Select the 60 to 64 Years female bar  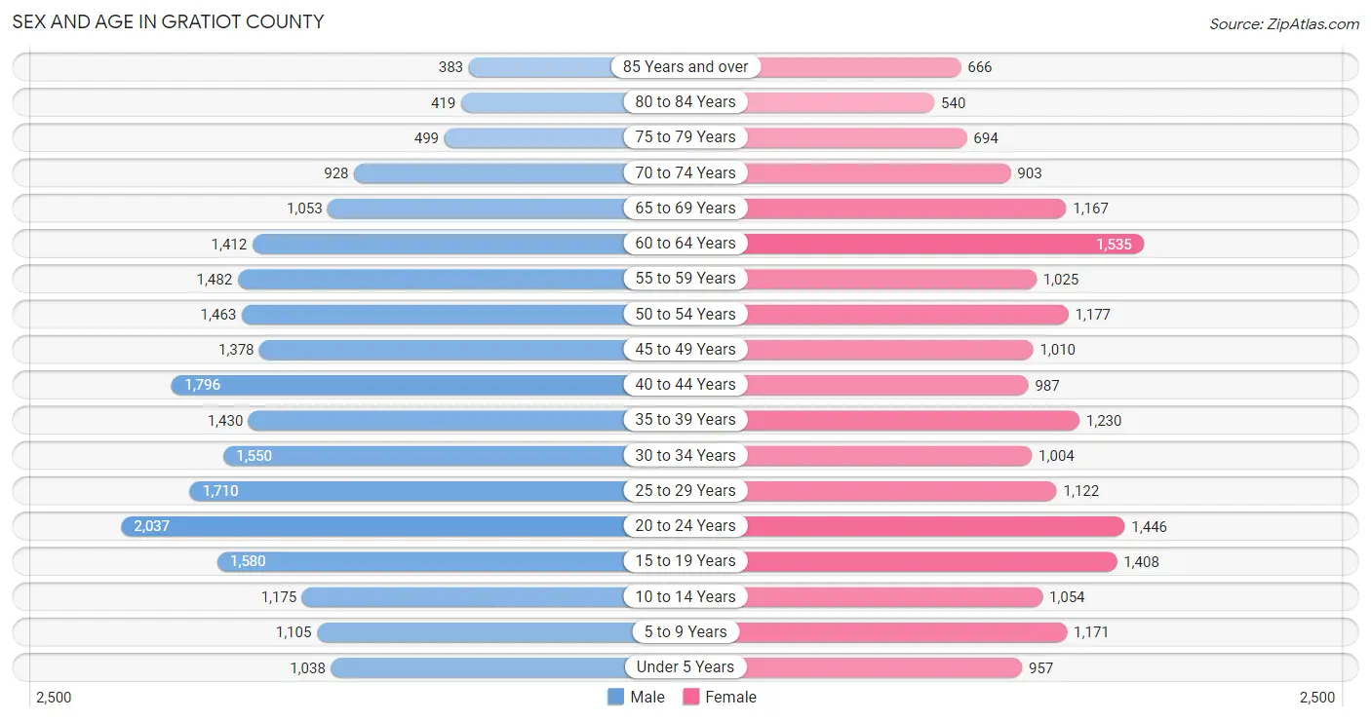[915, 244]
